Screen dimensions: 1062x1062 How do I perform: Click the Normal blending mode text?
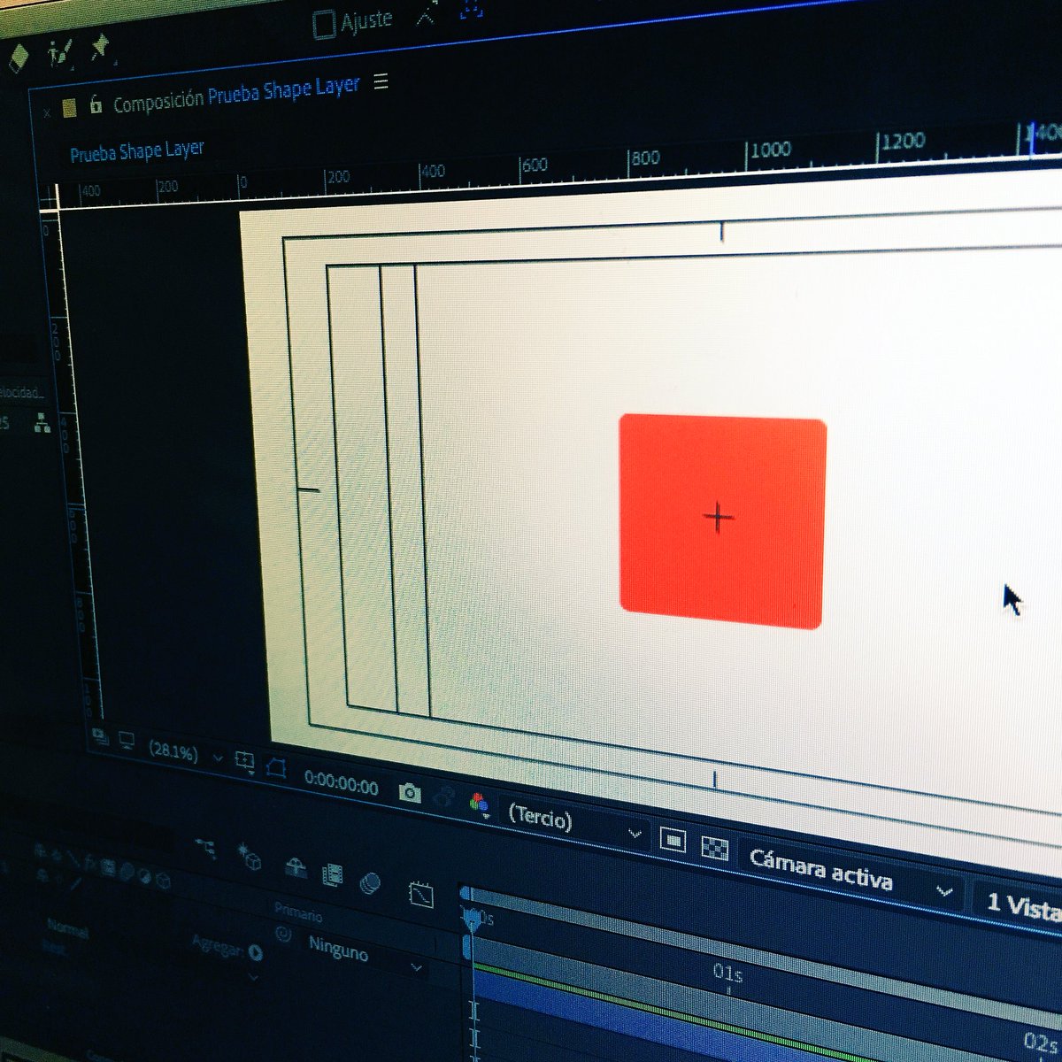coord(67,930)
